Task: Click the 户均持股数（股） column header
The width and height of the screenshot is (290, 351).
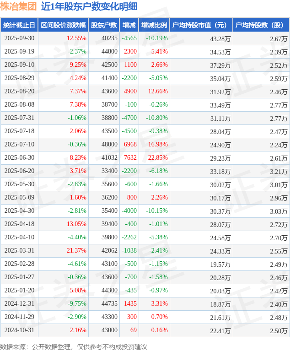Action: coord(261,25)
